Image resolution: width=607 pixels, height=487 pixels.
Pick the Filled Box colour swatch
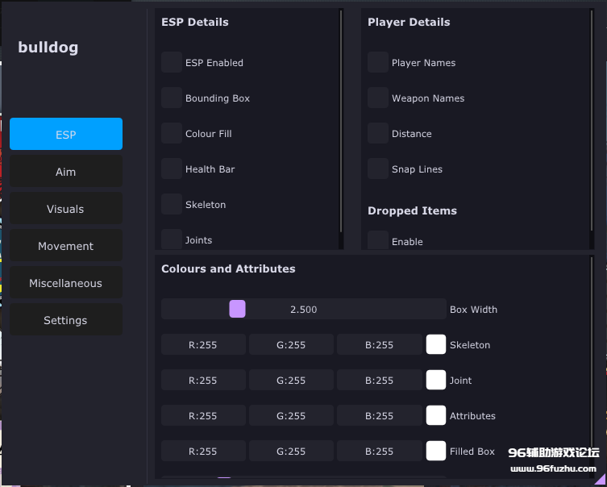tap(436, 452)
